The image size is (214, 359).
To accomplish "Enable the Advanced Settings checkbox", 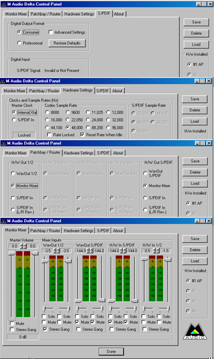I will pos(51,32).
